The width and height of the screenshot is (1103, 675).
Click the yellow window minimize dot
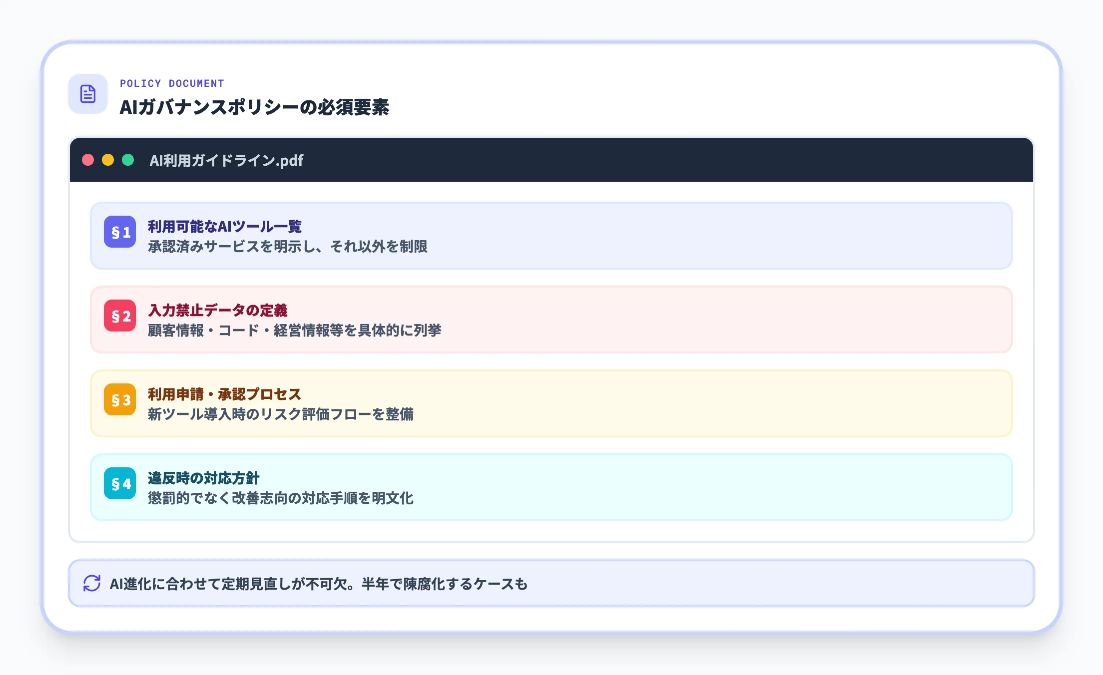pyautogui.click(x=108, y=160)
